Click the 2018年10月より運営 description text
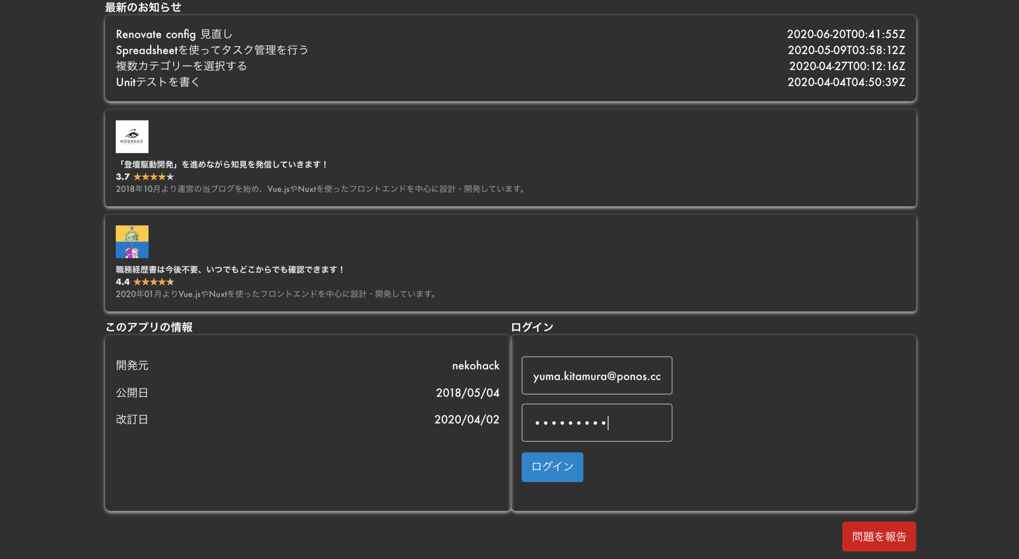Viewport: 1019px width, 559px height. (x=320, y=189)
